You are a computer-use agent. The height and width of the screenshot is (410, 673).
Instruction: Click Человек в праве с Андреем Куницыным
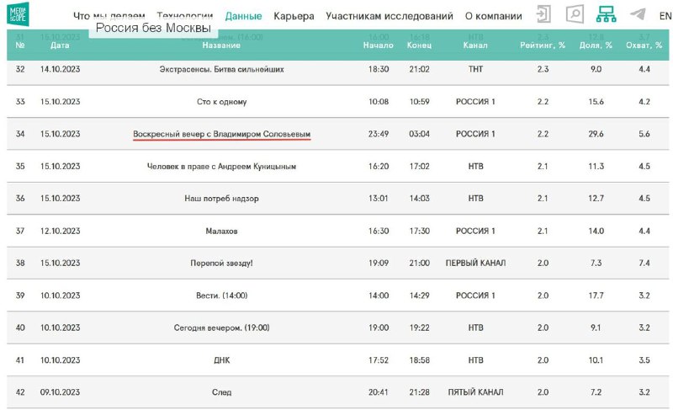tap(221, 166)
